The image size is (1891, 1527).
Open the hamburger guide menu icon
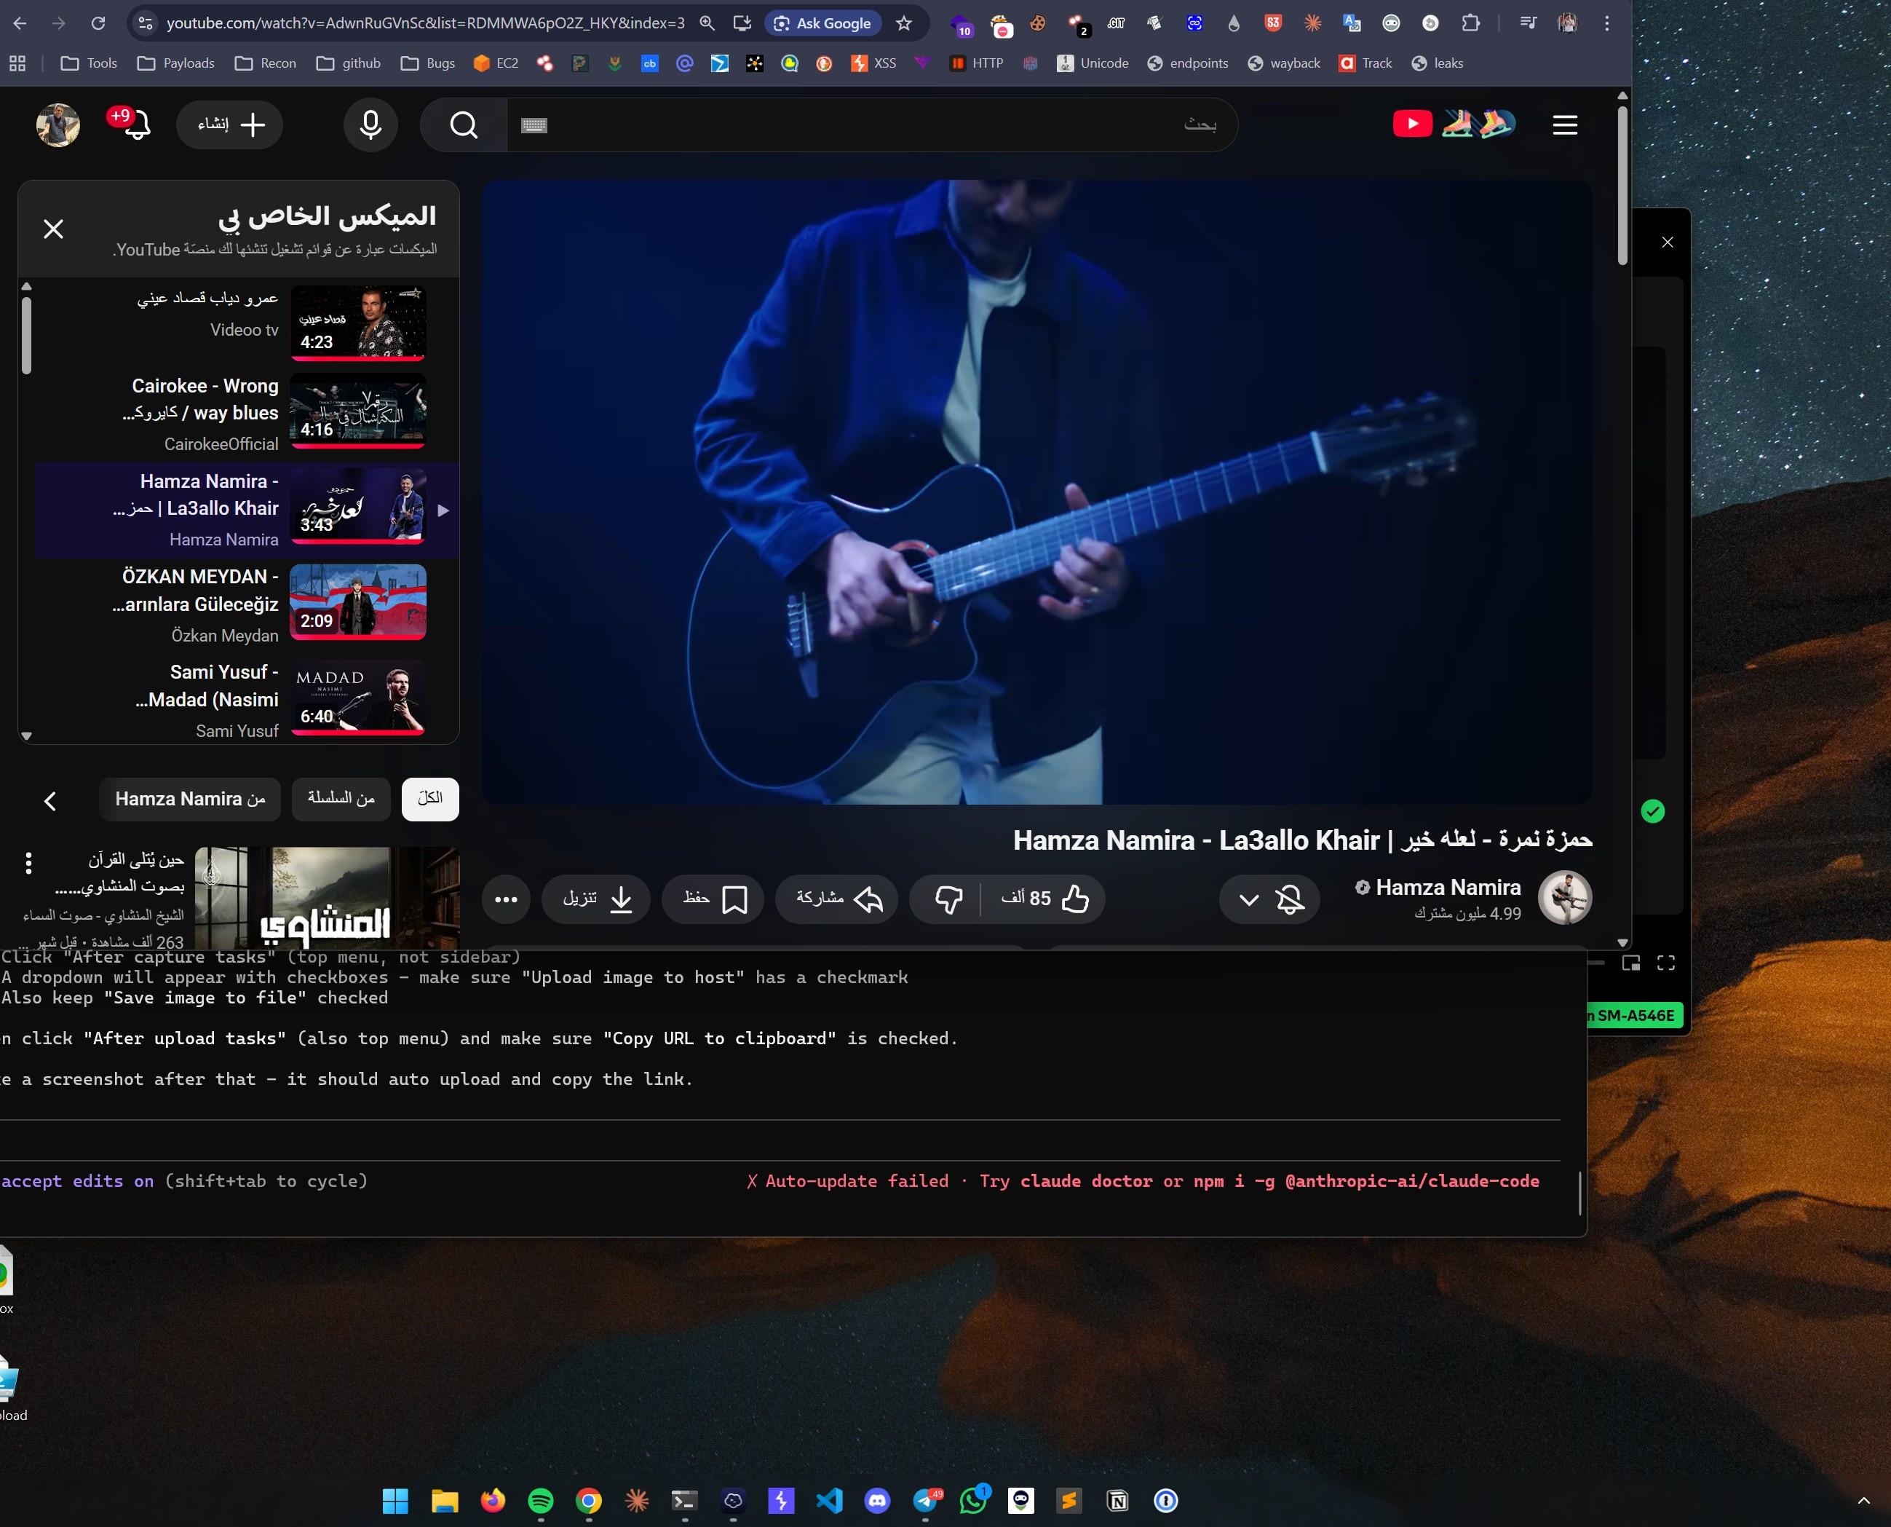click(1564, 125)
